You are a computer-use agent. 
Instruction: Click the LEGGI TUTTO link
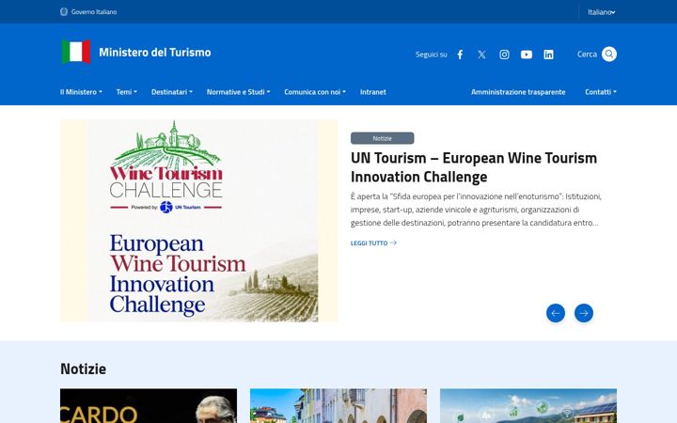373,243
